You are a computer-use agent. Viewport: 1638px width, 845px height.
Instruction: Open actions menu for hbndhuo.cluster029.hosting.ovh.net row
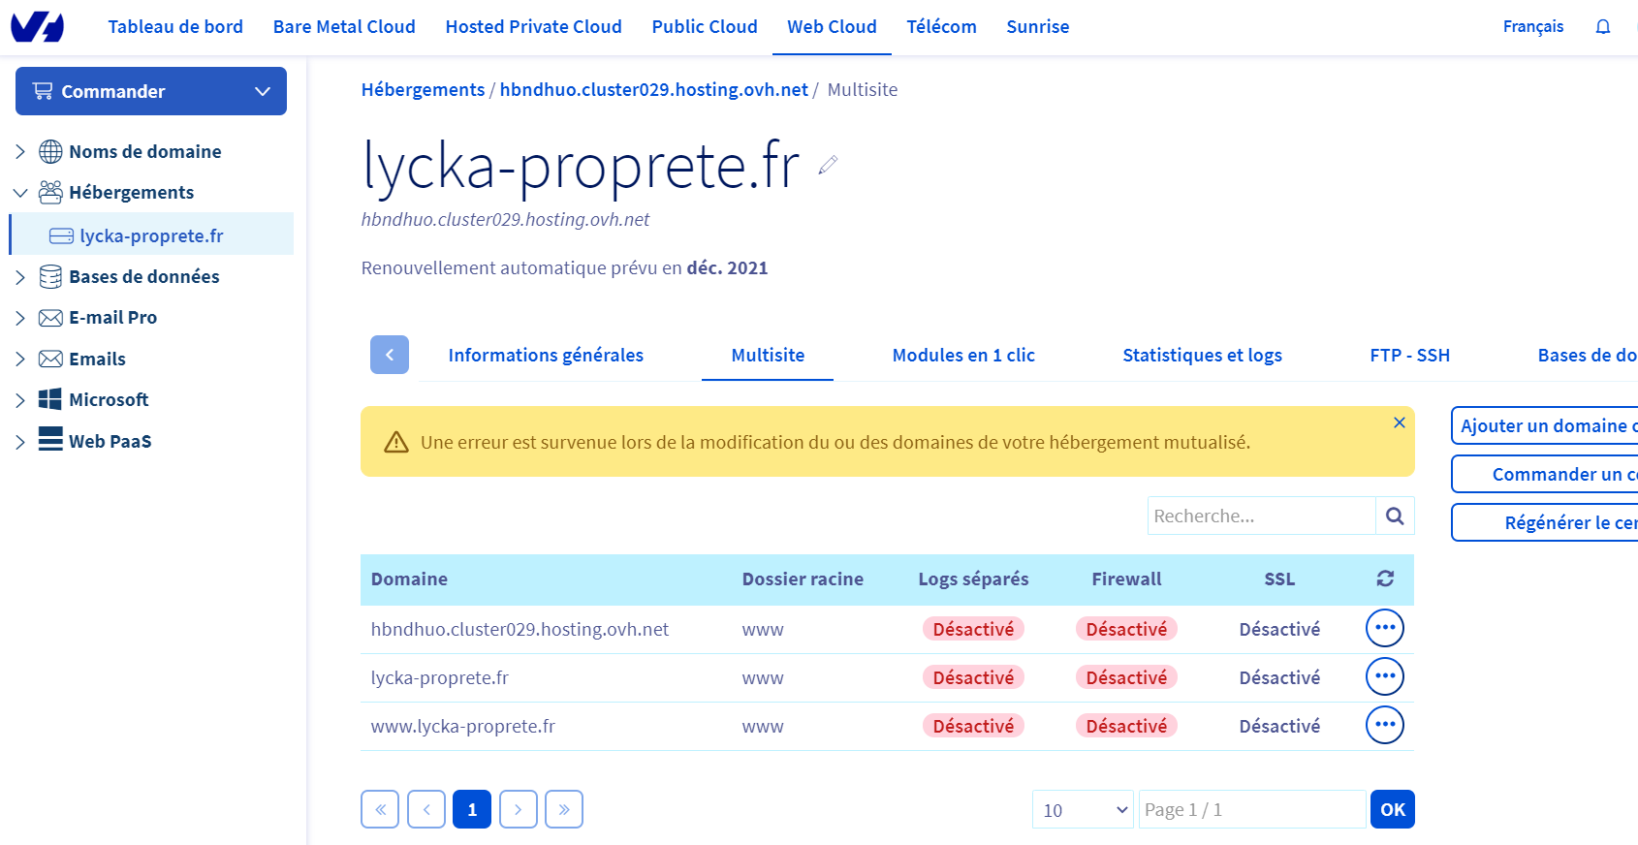tap(1384, 628)
